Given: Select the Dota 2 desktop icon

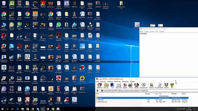Looking at the screenshot, I should click(19, 47).
